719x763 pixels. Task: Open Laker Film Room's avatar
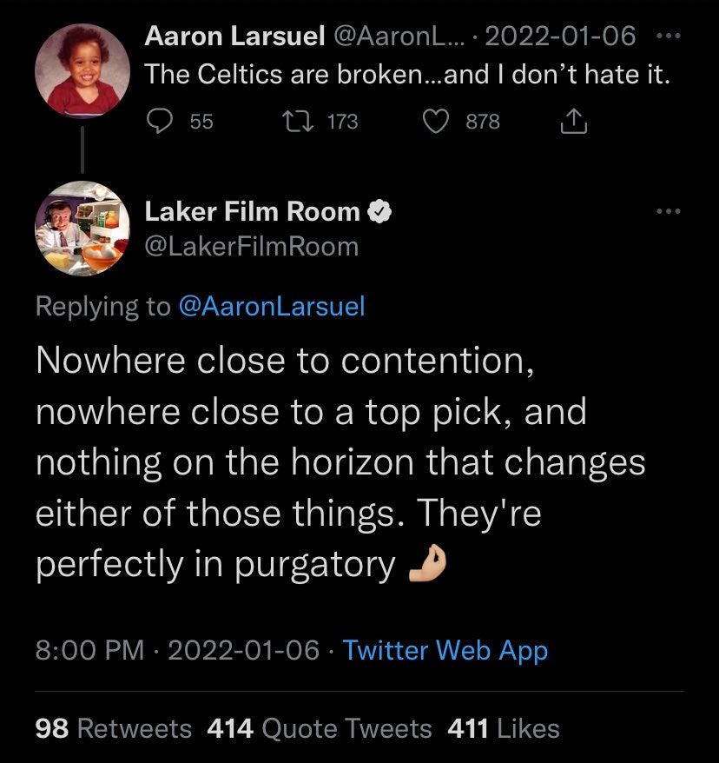(80, 228)
